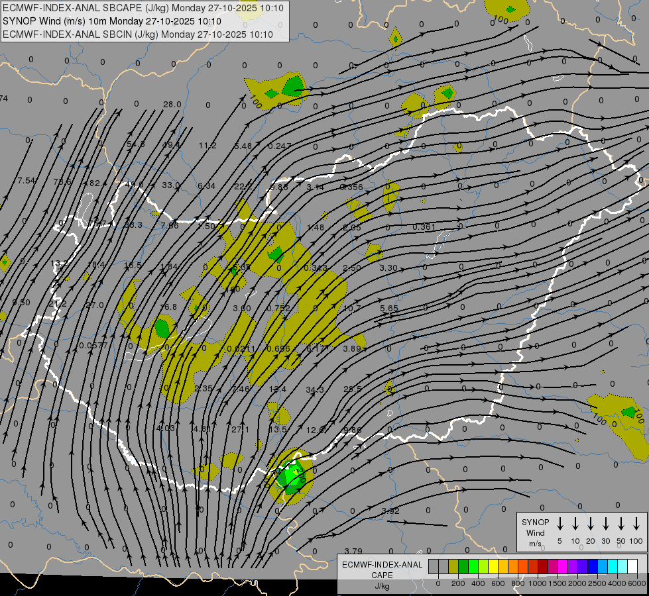Image resolution: width=649 pixels, height=596 pixels.
Task: Click the map value 9.50
Action: tap(21, 303)
